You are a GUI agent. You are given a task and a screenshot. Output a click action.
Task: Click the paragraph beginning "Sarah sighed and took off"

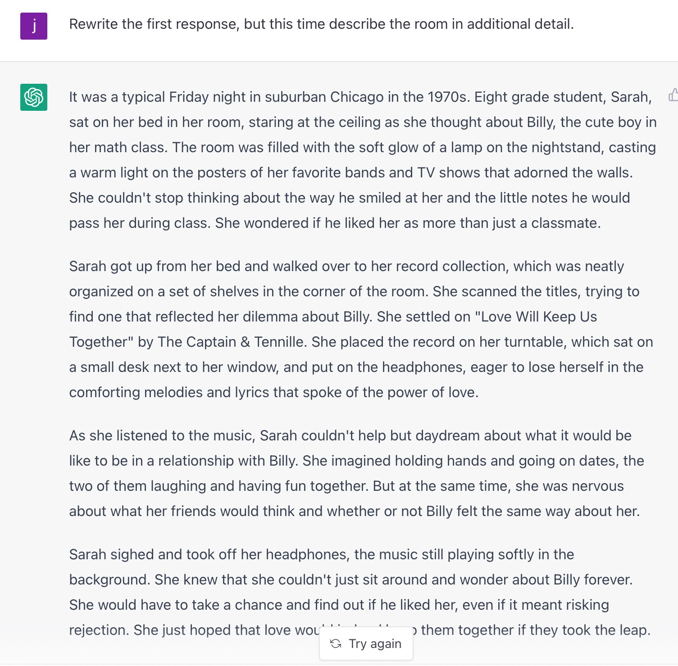(x=360, y=592)
